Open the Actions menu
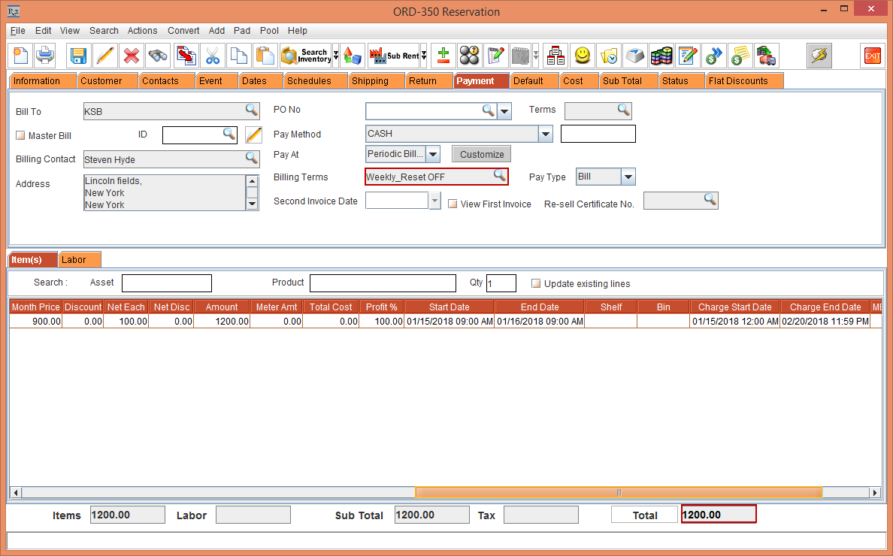 pos(142,31)
